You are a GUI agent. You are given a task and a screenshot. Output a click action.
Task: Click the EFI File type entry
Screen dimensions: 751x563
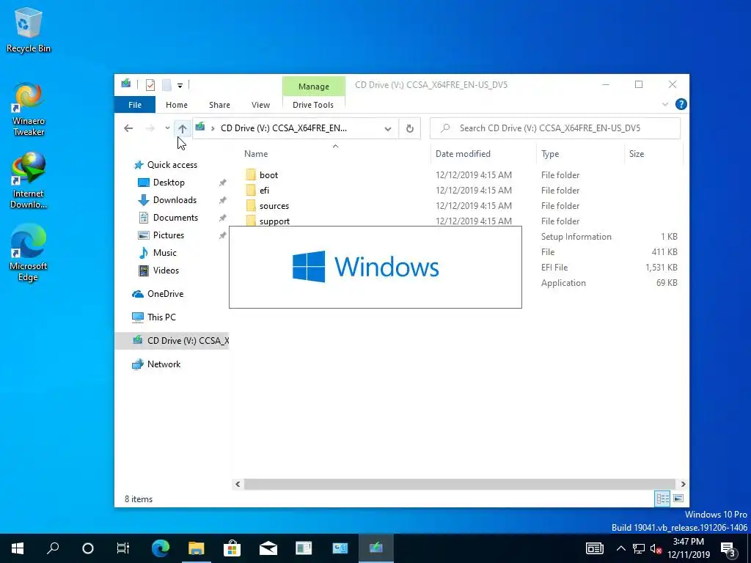coord(554,267)
